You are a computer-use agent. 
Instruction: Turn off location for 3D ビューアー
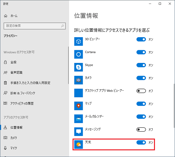141,39
